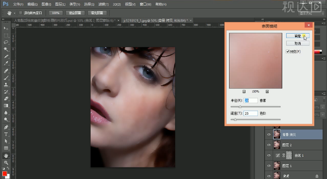Select the Eraser tool
The image size is (327, 179).
tap(6, 99)
